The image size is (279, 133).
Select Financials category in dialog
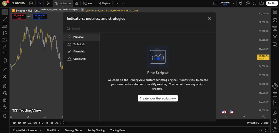point(82,52)
